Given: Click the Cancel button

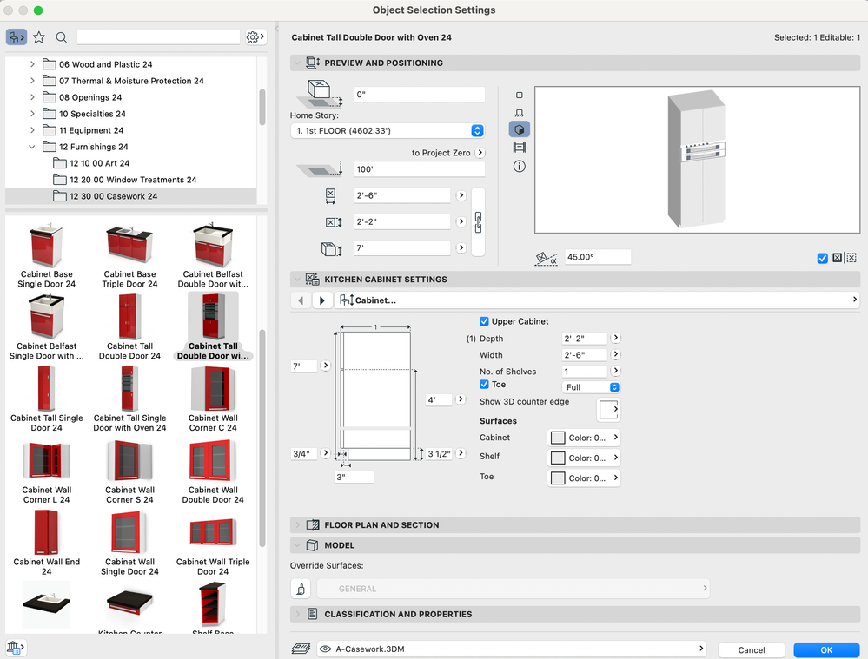Looking at the screenshot, I should coord(752,649).
